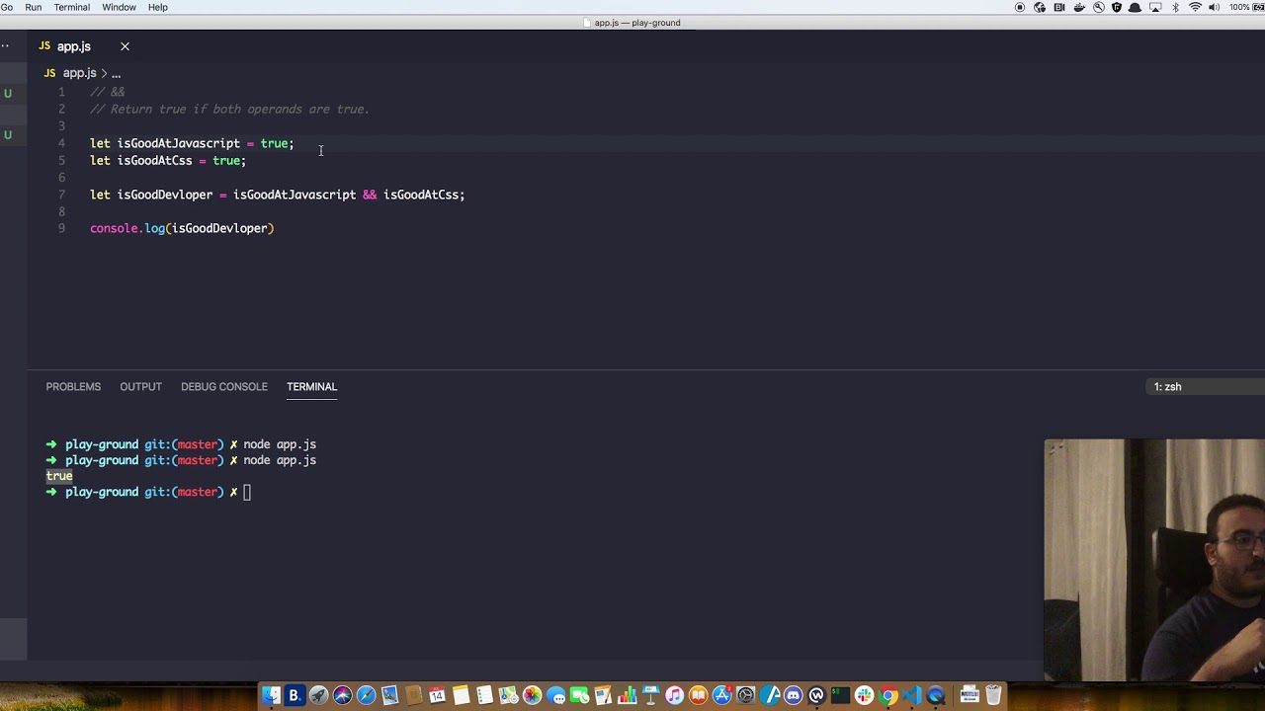This screenshot has height=711, width=1265.
Task: Open Books app in the dock
Action: coord(699,696)
